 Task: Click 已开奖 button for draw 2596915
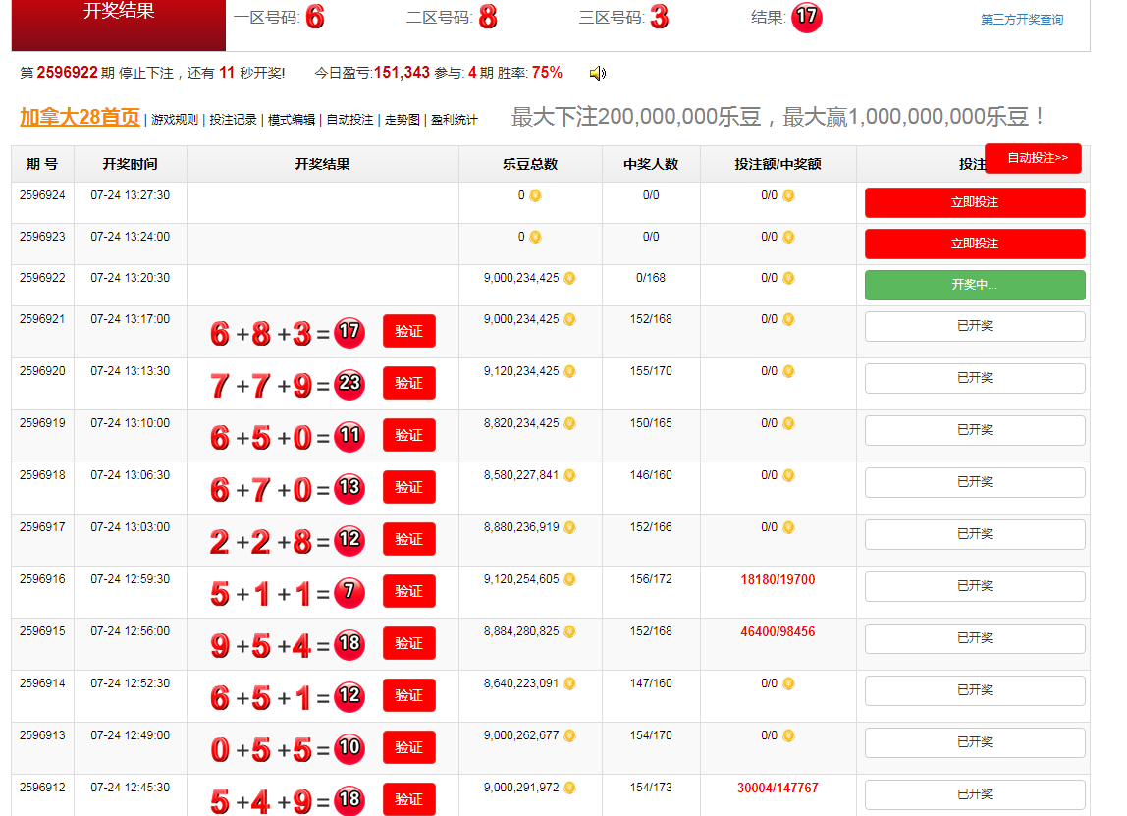point(974,638)
